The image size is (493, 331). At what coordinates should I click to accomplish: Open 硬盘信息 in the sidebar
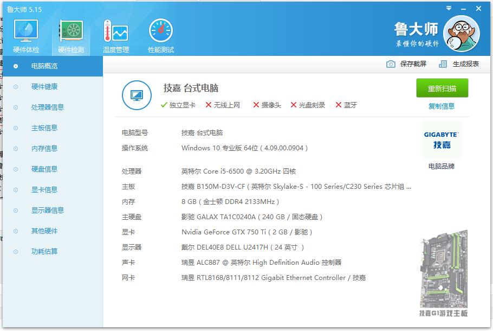click(53, 169)
